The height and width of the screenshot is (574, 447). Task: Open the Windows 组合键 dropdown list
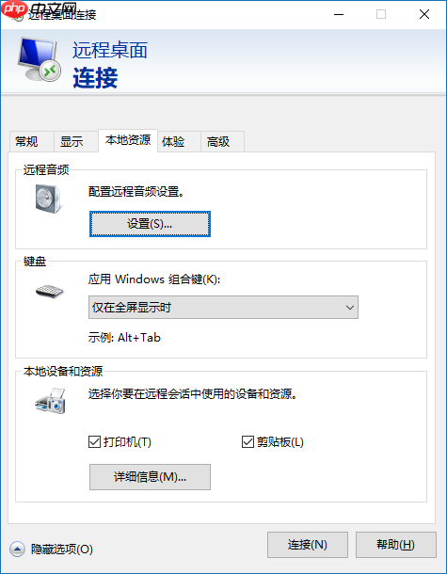click(223, 308)
